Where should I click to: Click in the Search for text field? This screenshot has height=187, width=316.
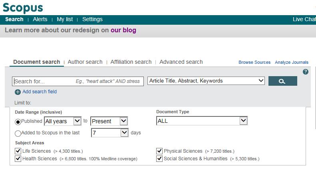click(x=78, y=81)
